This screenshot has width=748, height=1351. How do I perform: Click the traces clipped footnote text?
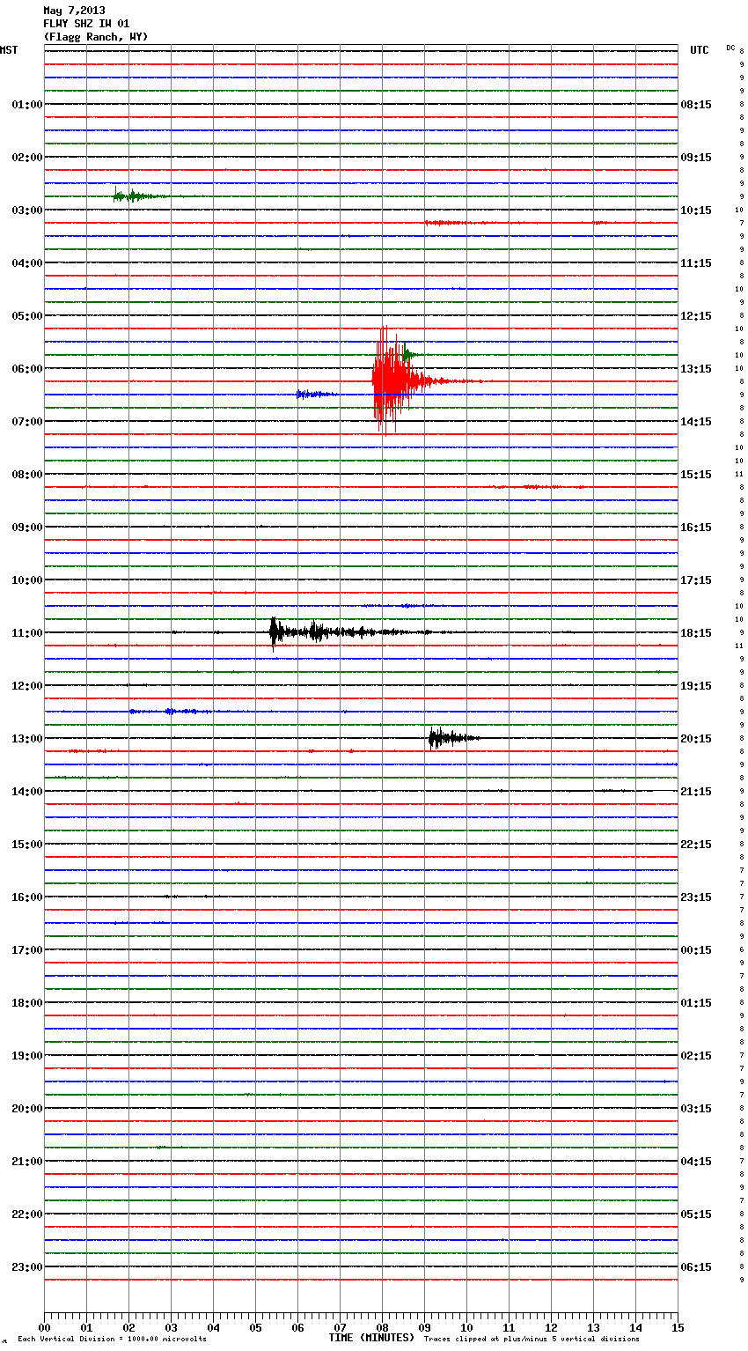[x=532, y=1339]
